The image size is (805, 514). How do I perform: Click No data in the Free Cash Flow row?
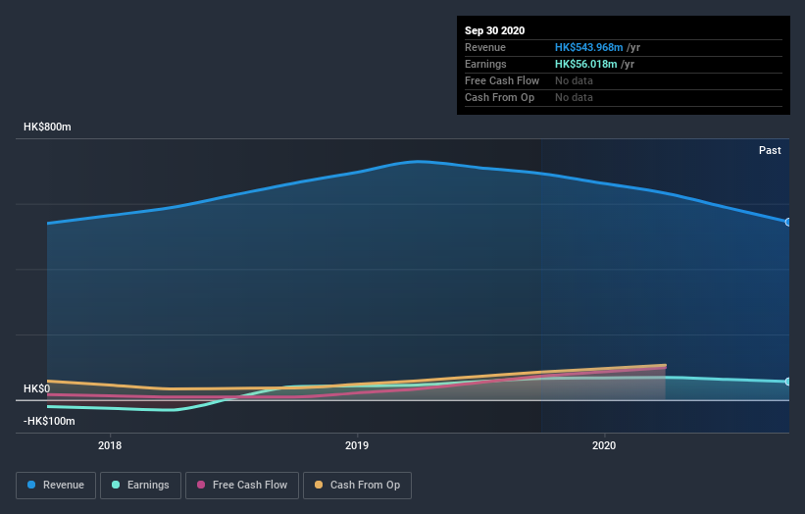pos(574,80)
